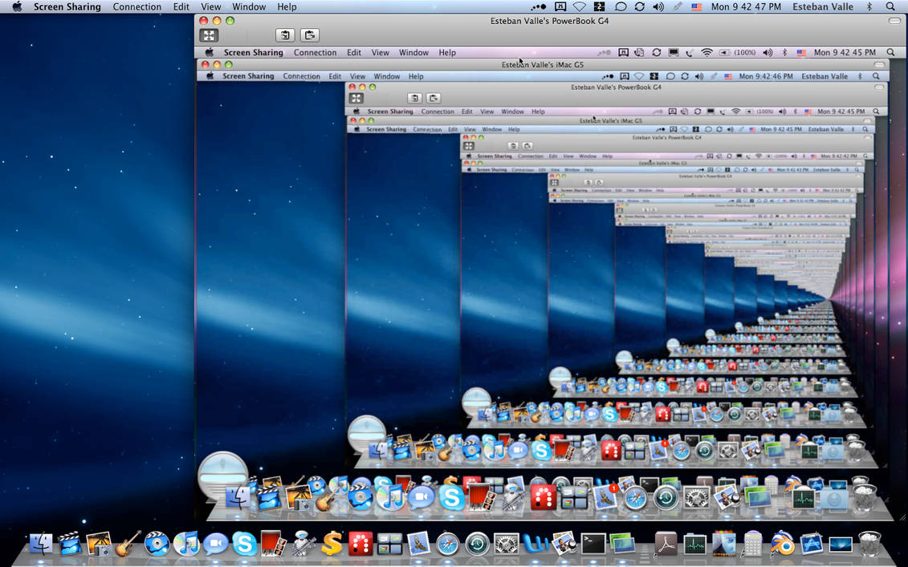The width and height of the screenshot is (908, 567).
Task: Launch Safari in the first nested dock
Action: pos(635,497)
